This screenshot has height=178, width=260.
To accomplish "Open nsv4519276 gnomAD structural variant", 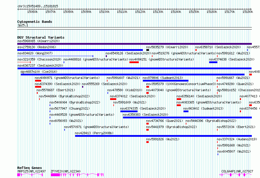I will [x=184, y=53].
